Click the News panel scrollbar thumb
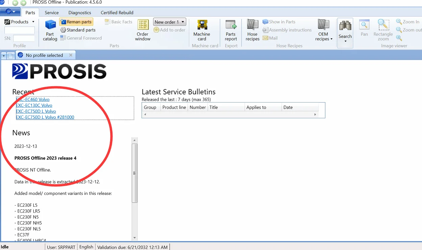Viewport: 422px width, 250px height. pos(134,173)
